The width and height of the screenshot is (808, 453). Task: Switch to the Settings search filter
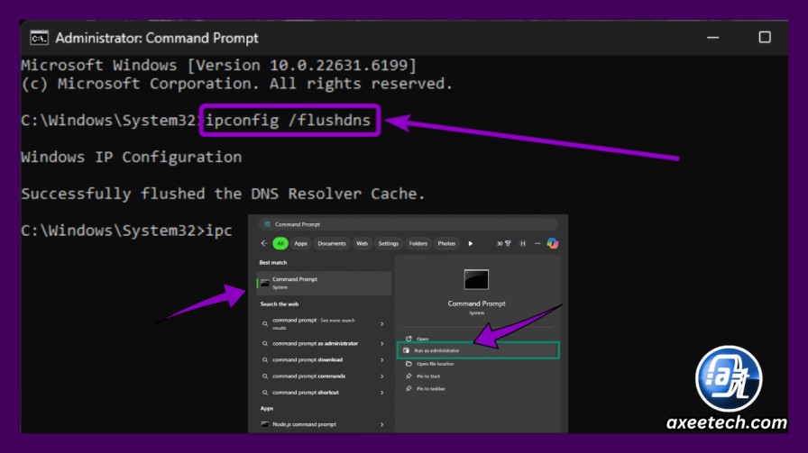click(389, 243)
